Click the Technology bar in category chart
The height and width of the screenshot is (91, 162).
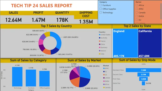(17, 77)
